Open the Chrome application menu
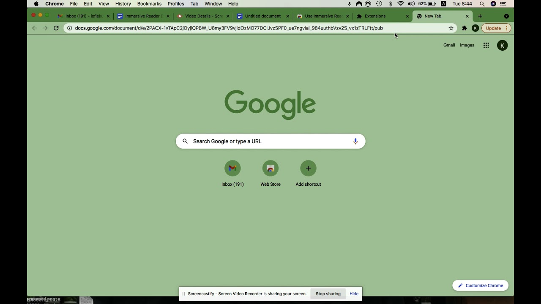This screenshot has width=541, height=304. point(55,4)
